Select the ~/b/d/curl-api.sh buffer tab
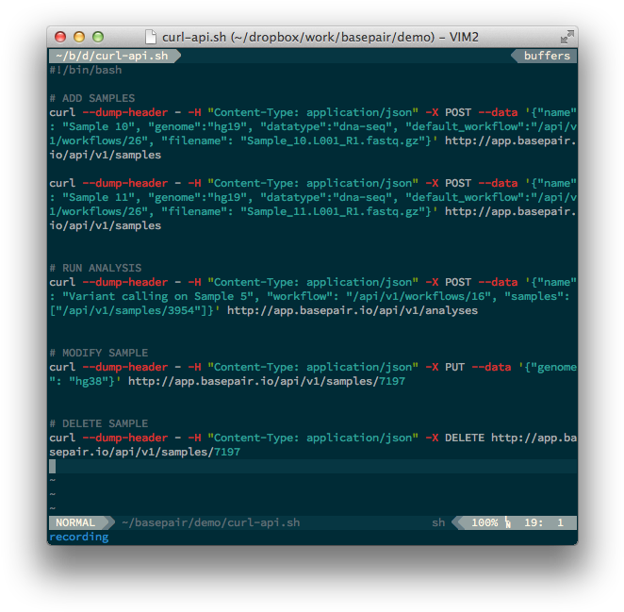This screenshot has width=624, height=612. pyautogui.click(x=115, y=56)
